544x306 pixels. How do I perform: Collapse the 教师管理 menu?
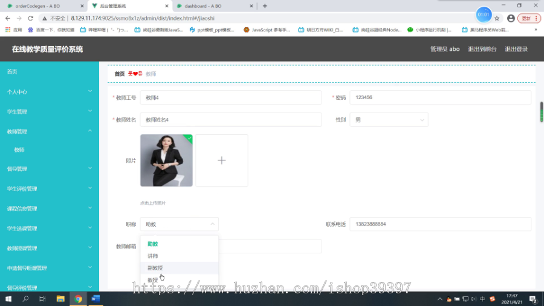pos(50,131)
